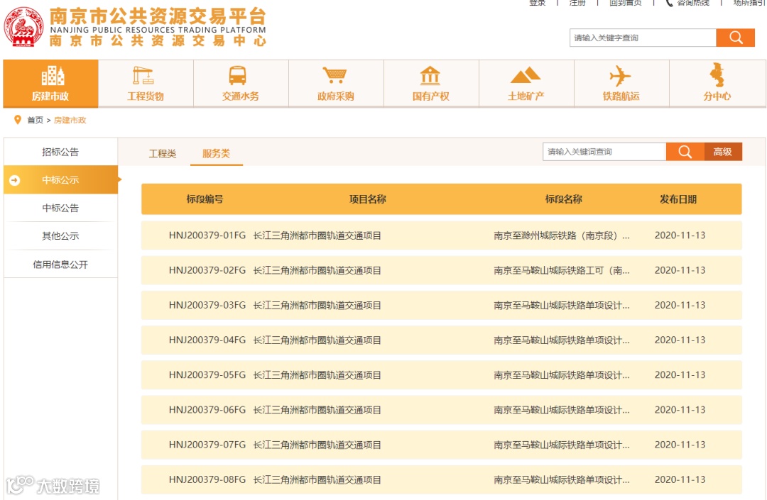767x500 pixels.
Task: Select the 工程货物 crane icon
Action: pyautogui.click(x=143, y=75)
